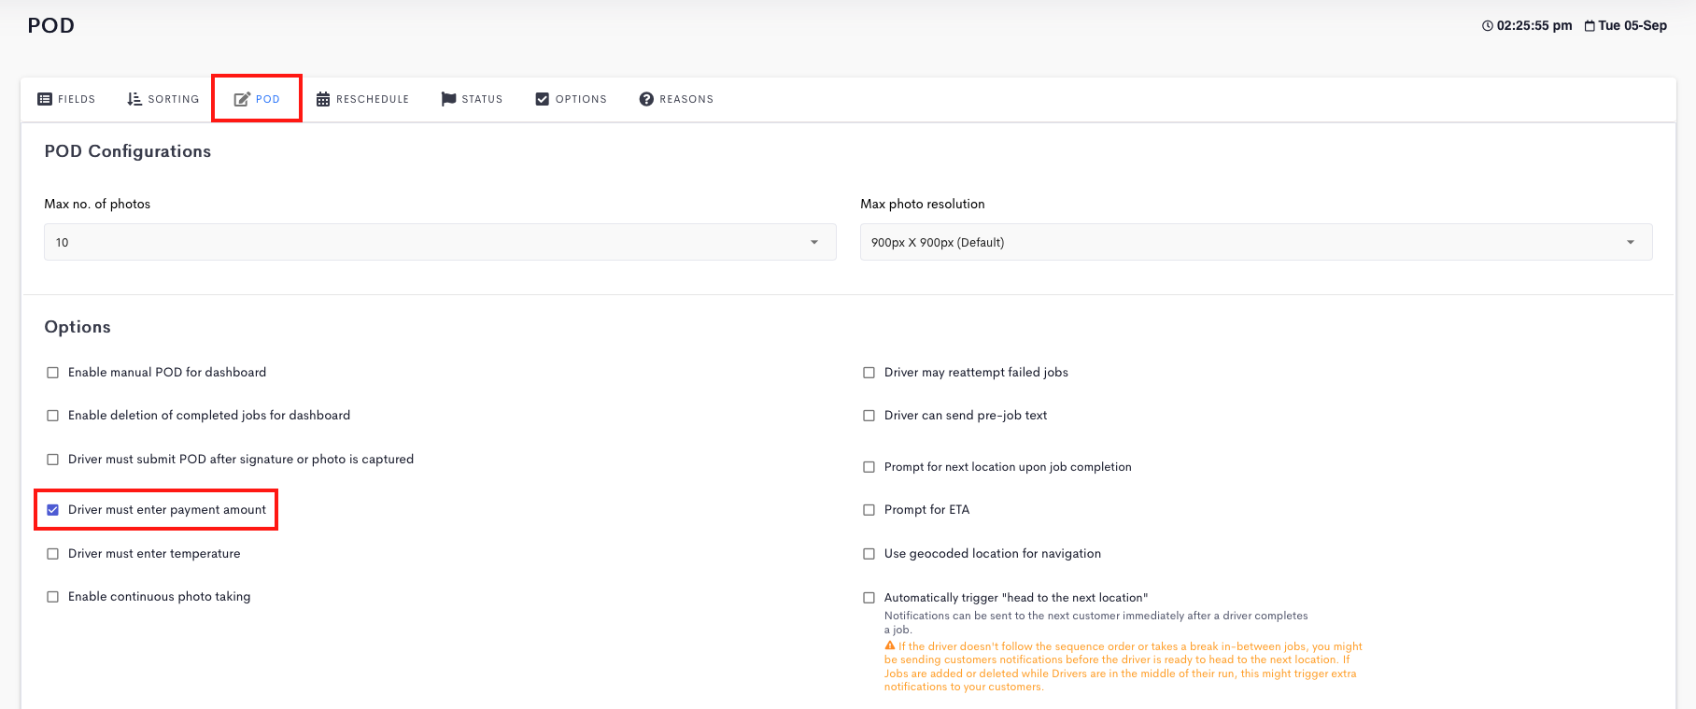
Task: Open the STATUS tab
Action: [472, 99]
